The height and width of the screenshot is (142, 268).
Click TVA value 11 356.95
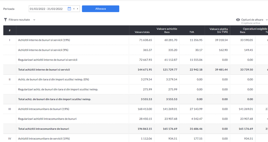196,40
